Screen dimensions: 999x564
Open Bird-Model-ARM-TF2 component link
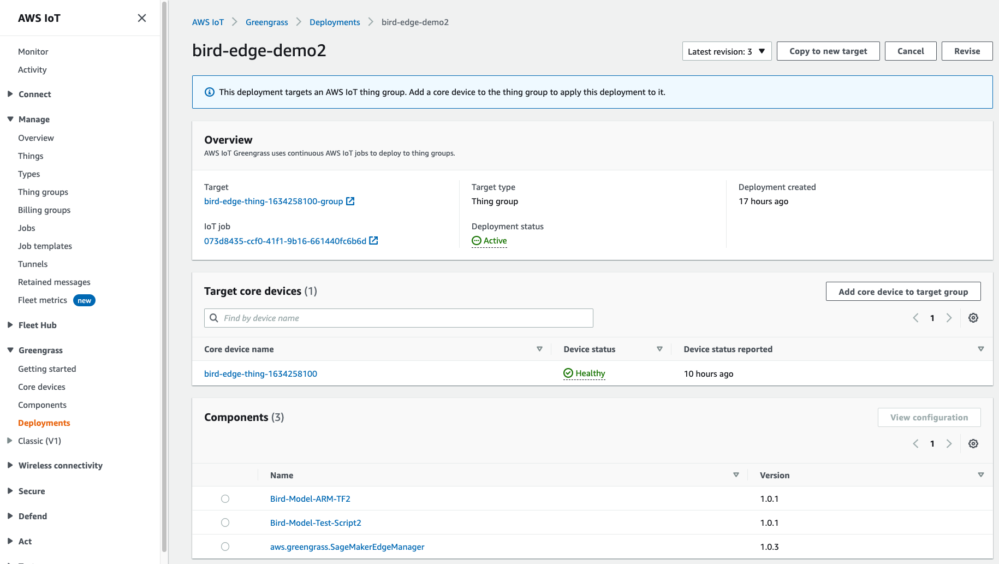point(310,499)
